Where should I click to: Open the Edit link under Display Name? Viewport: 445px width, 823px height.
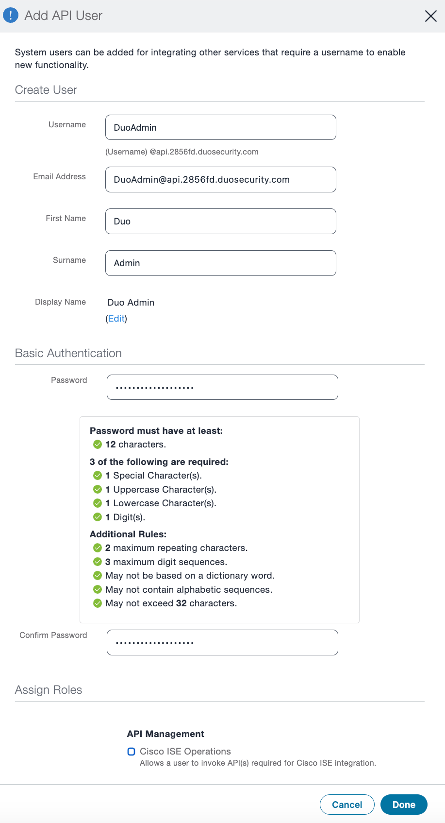tap(116, 318)
